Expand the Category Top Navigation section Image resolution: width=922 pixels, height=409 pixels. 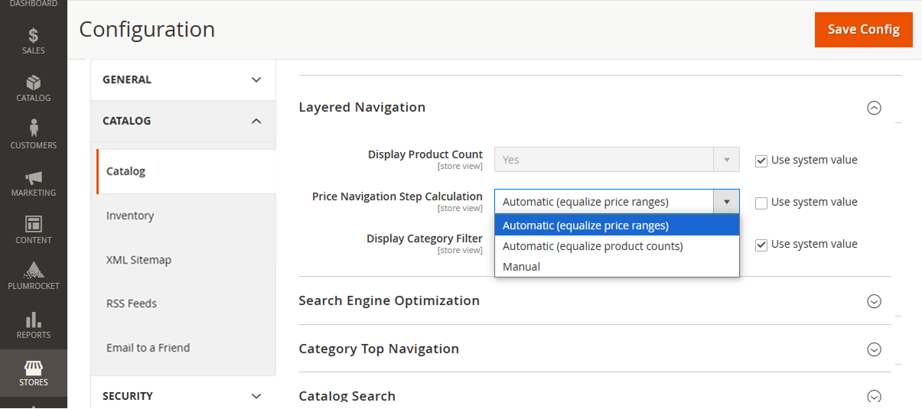click(874, 349)
